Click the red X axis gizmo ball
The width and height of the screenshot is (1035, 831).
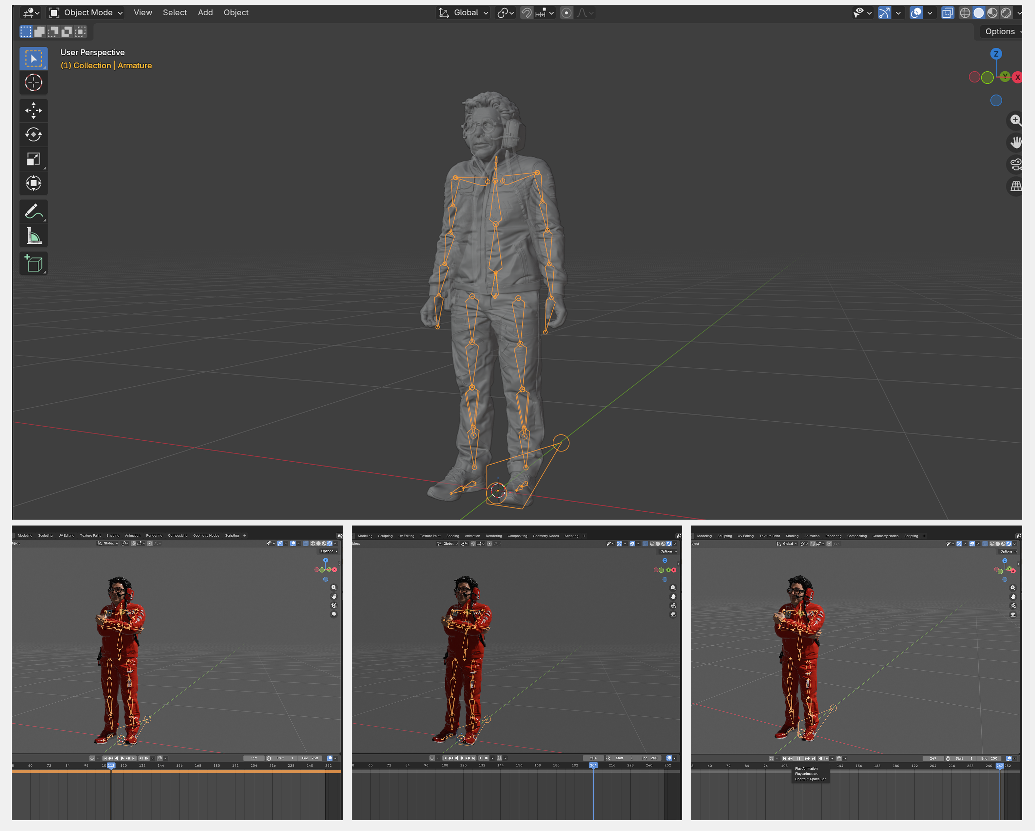point(1017,77)
